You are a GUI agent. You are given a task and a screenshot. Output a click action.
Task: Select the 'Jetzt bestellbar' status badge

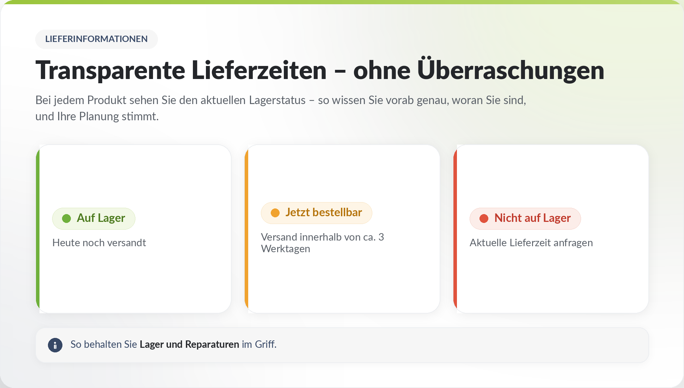pyautogui.click(x=317, y=213)
